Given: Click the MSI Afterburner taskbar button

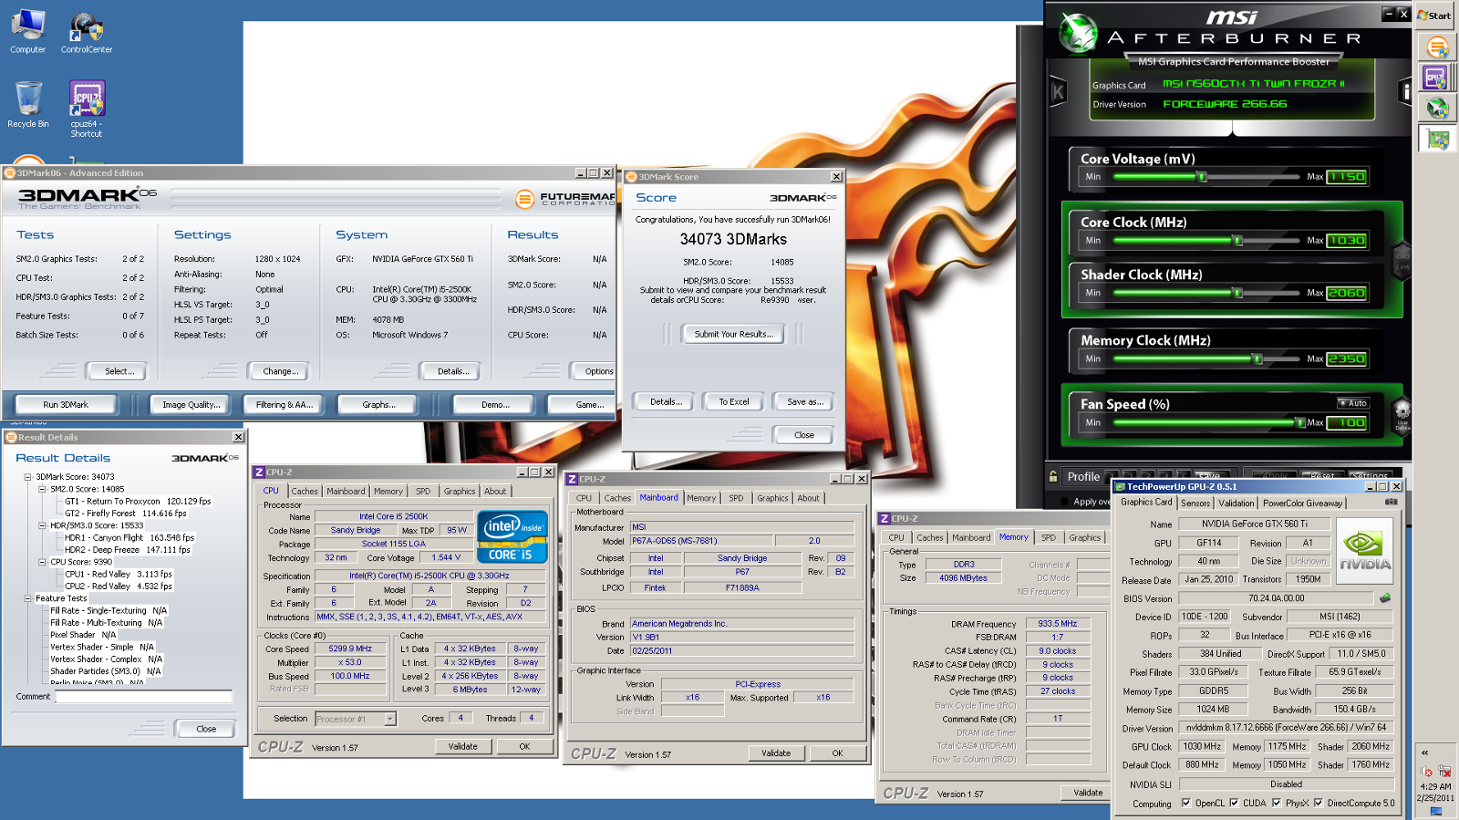Looking at the screenshot, I should coord(1437,109).
